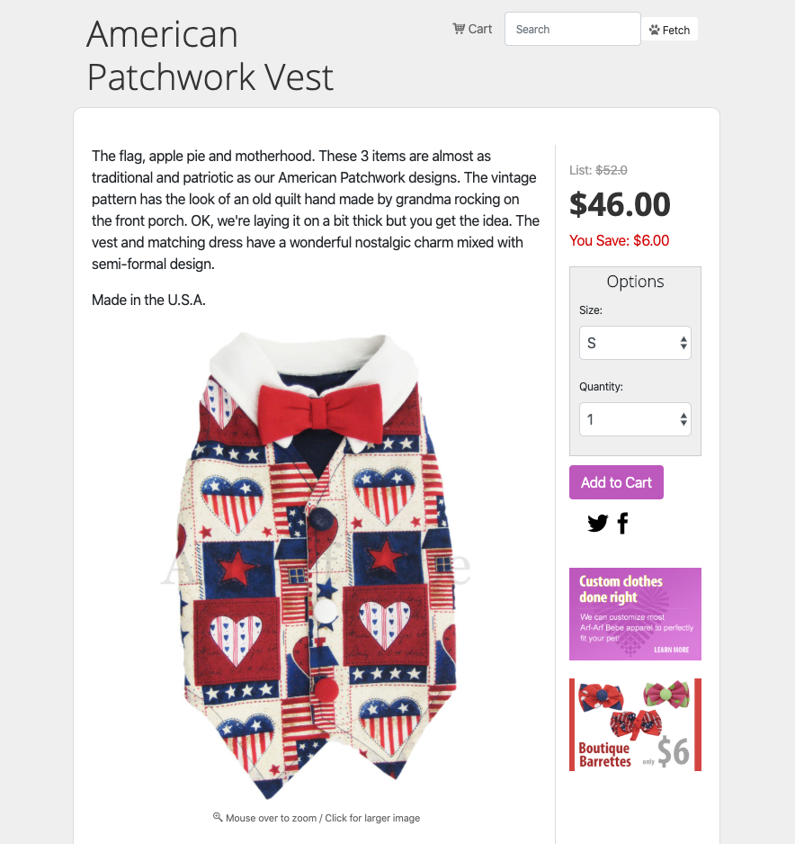
Task: Click the arrows on the Size selector
Action: pos(683,343)
